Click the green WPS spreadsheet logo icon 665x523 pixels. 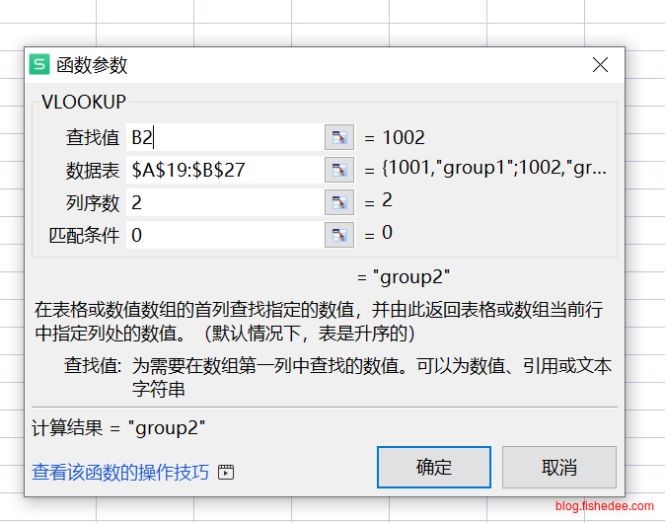(39, 65)
